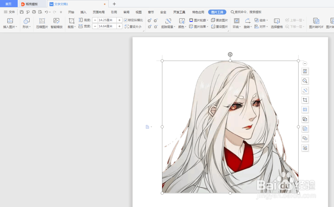Open the File (文件) menu

9,12
